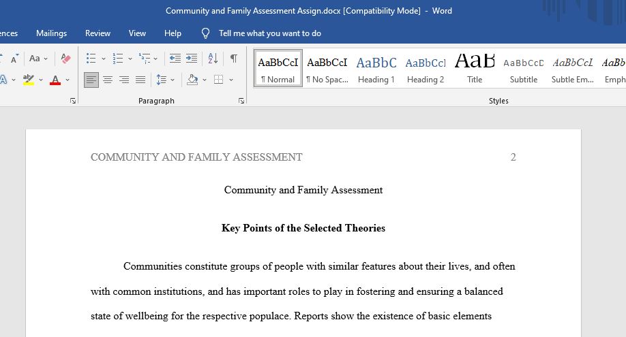Expand the Multilevel List dropdown arrow
This screenshot has width=626, height=337.
[155, 59]
